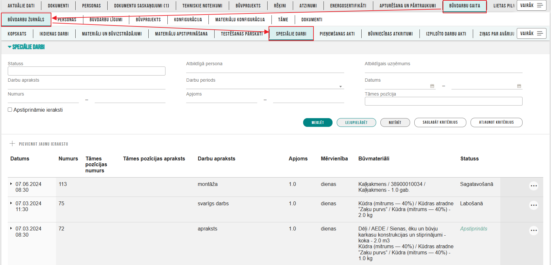Enable the Apstiprināmie ieraksti checkbox
551x265 pixels.
click(10, 110)
